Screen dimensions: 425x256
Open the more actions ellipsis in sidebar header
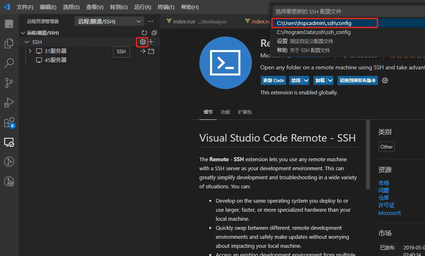pyautogui.click(x=151, y=21)
